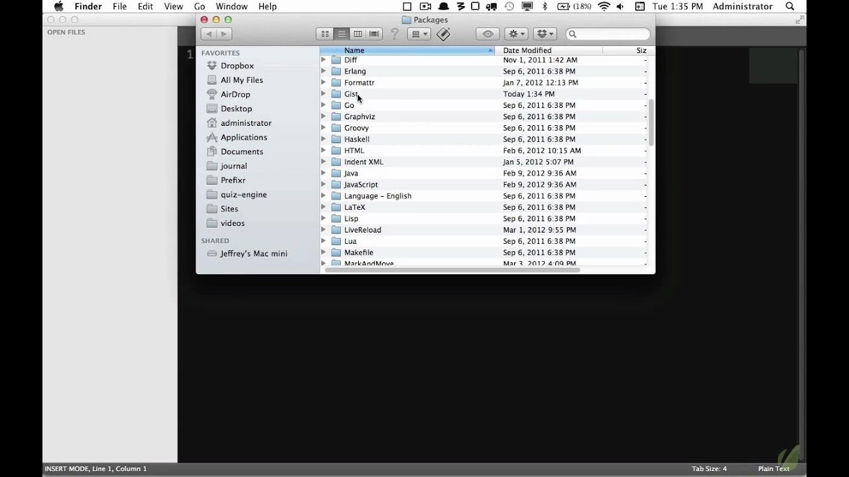849x477 pixels.
Task: Open Documents from sidebar
Action: [x=241, y=152]
